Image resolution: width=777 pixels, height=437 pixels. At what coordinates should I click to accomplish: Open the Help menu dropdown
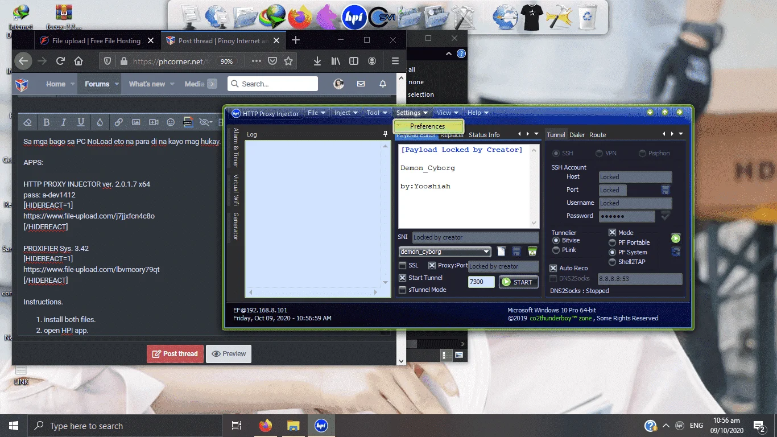[x=478, y=113]
